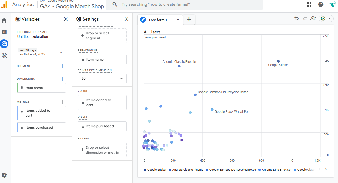Select Items added to cart Y axis chip
Viewport: 338px width, 183px height.
click(102, 103)
